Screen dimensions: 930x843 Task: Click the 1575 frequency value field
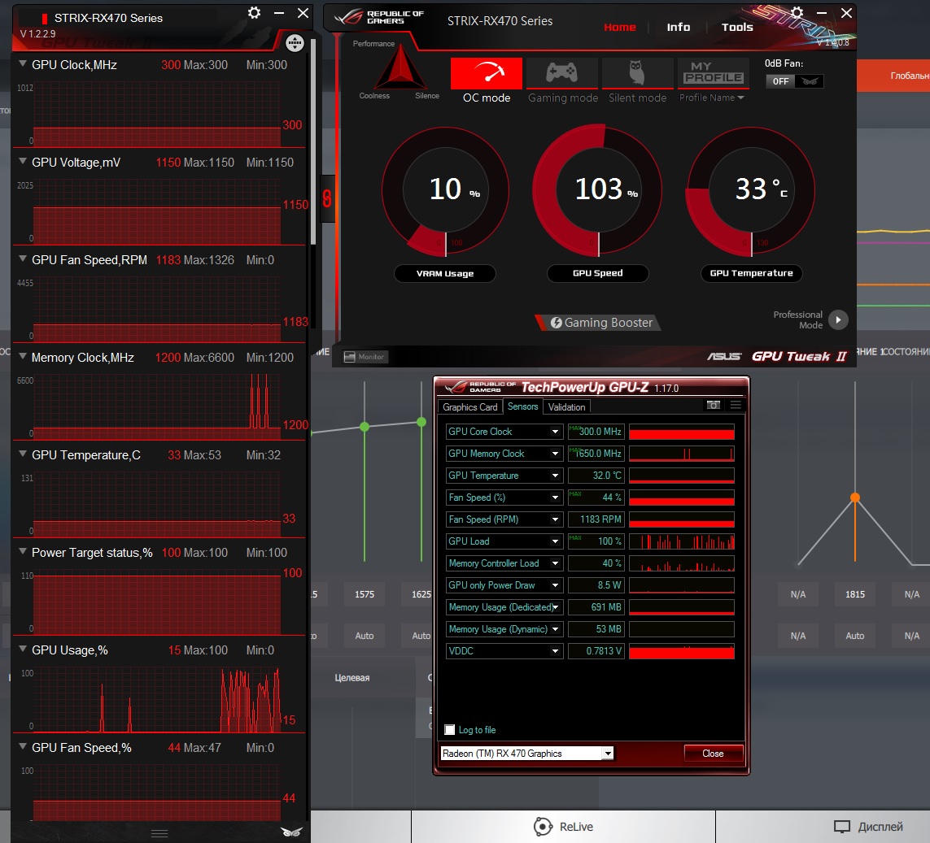pos(365,594)
